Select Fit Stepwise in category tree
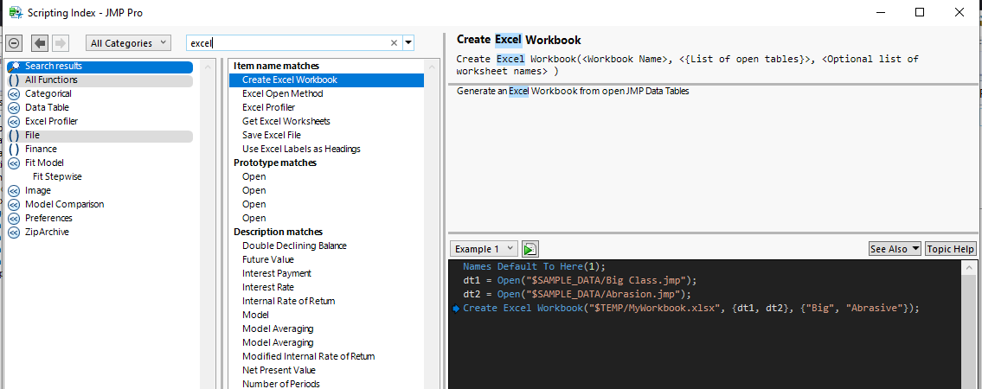Image resolution: width=982 pixels, height=389 pixels. tap(57, 176)
